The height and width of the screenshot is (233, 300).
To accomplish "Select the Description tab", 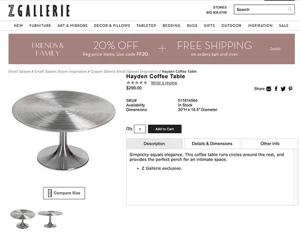I will [x=154, y=143].
